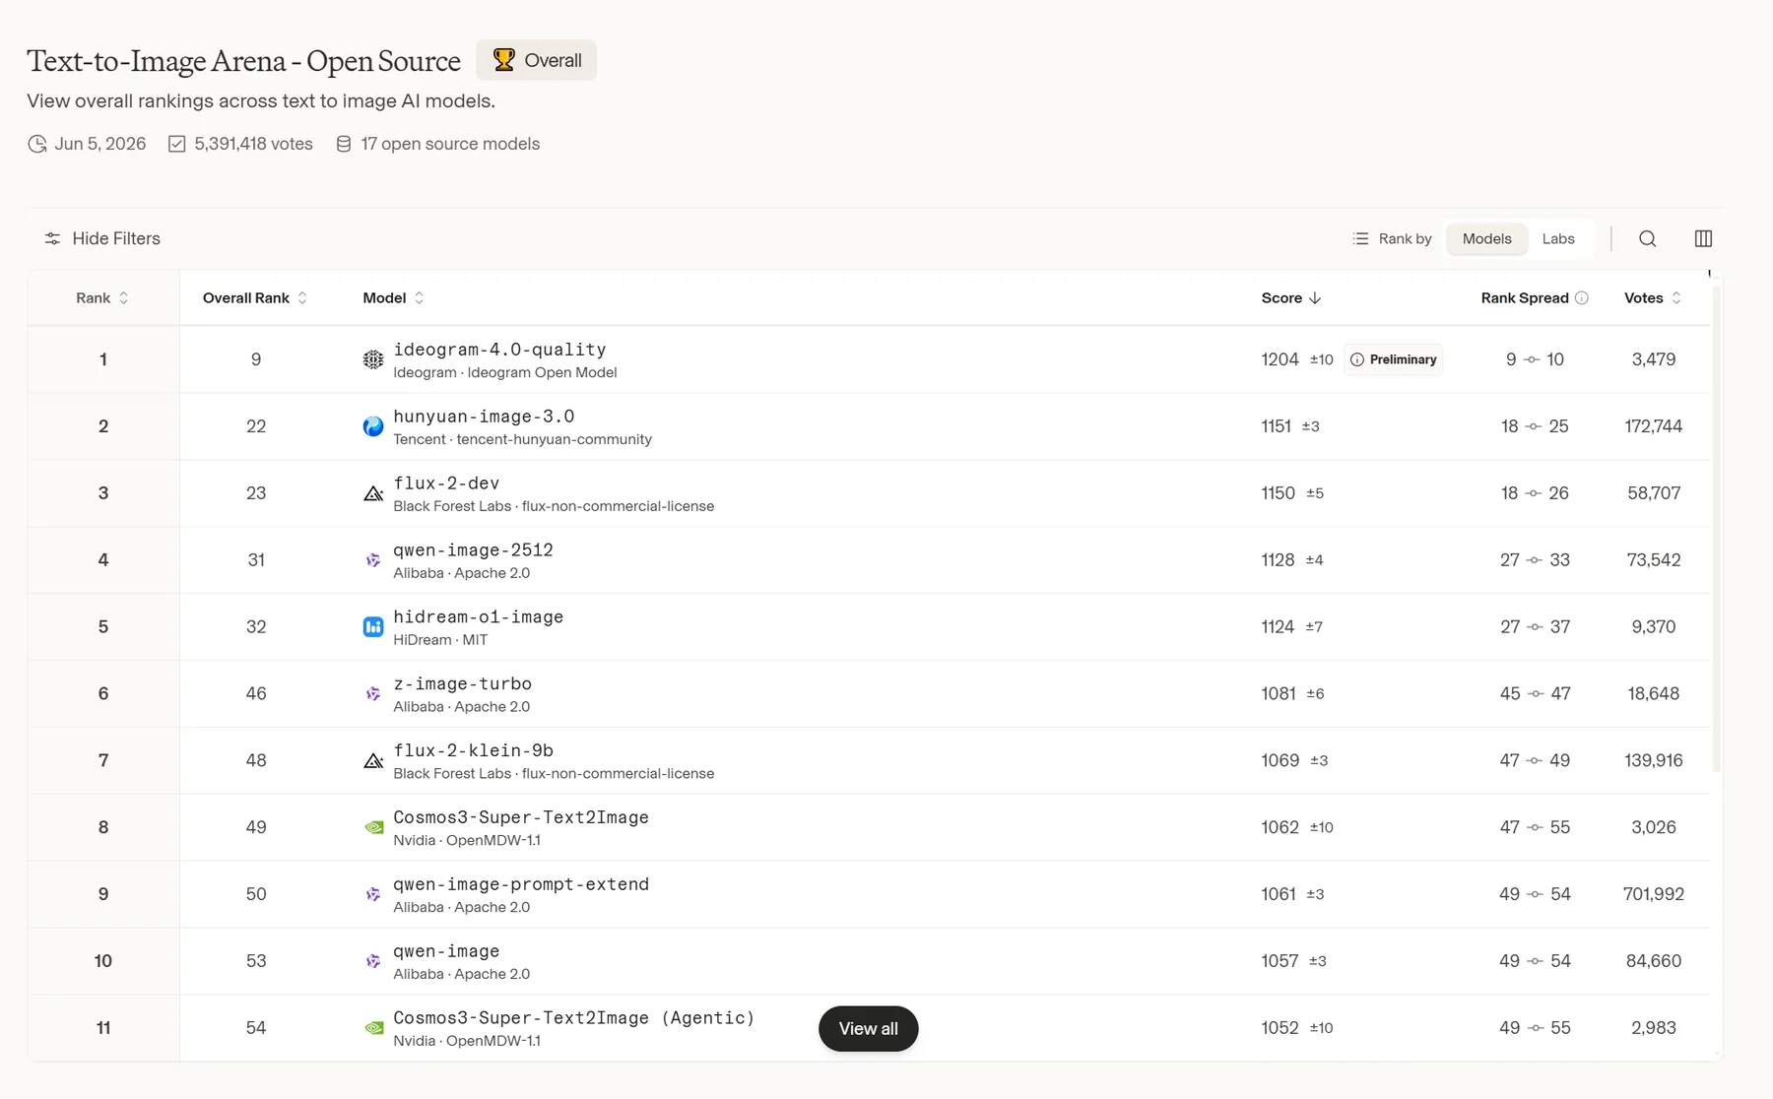The width and height of the screenshot is (1773, 1099).
Task: Click the trophy icon in the Overall badge
Action: coord(503,60)
